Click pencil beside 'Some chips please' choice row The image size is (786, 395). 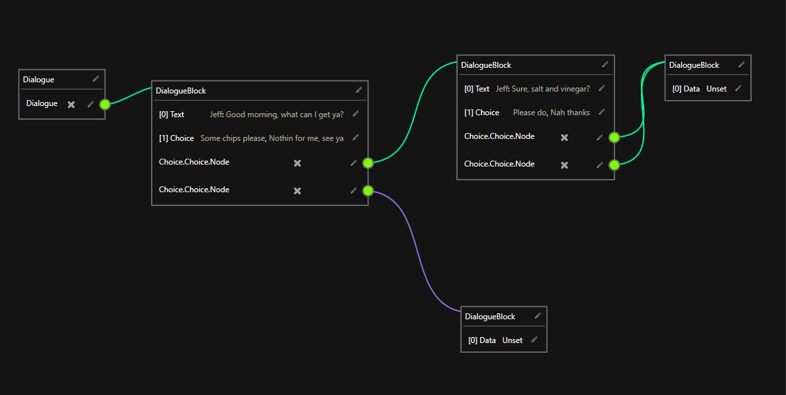pos(355,138)
